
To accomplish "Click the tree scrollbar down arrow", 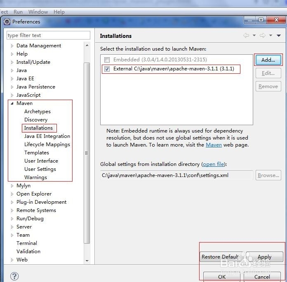I will point(87,261).
